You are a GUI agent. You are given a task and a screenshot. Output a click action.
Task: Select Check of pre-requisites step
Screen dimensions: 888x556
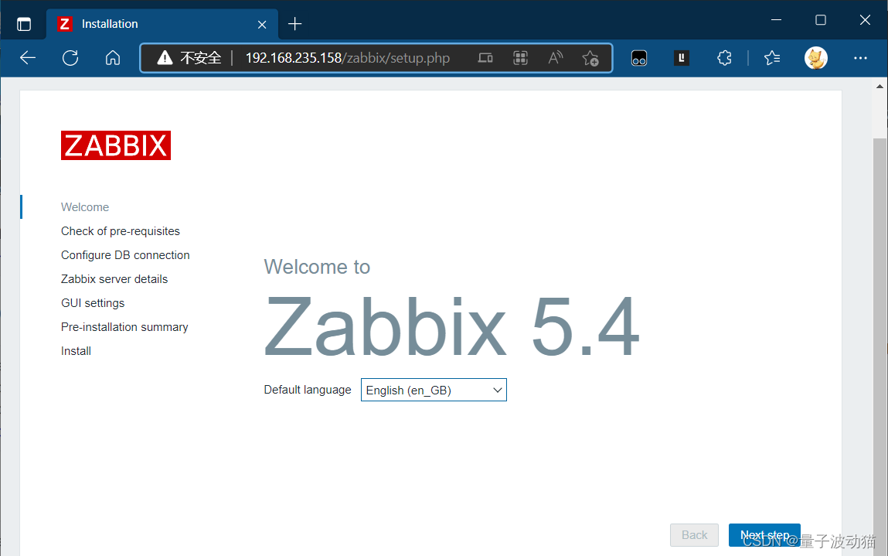[120, 231]
